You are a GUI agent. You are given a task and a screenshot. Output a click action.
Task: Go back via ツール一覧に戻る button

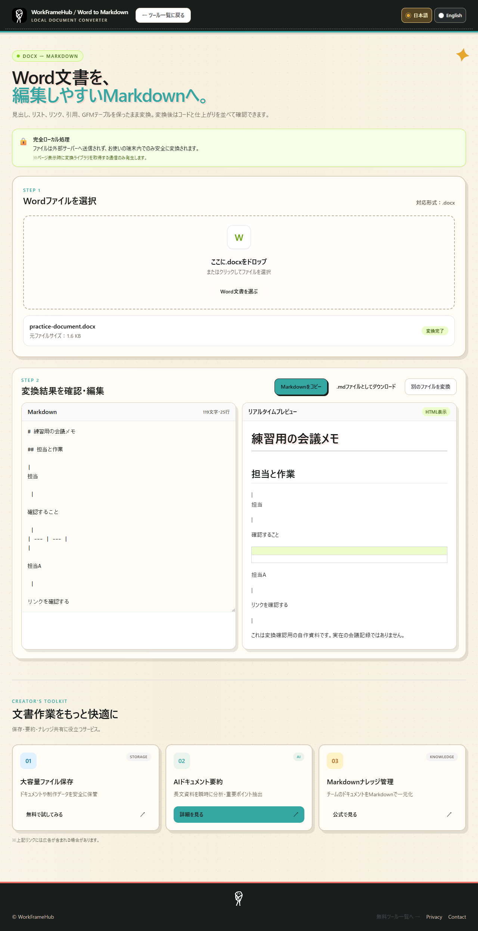click(x=163, y=15)
